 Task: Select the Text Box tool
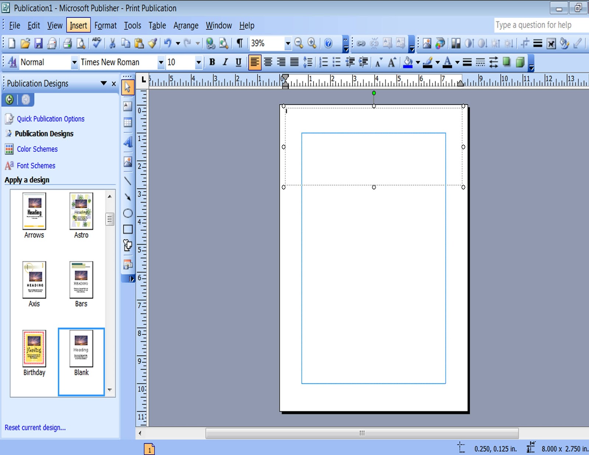tap(128, 107)
